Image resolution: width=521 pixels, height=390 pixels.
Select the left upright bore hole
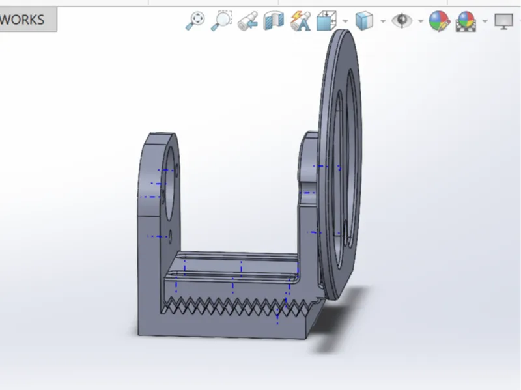[171, 183]
